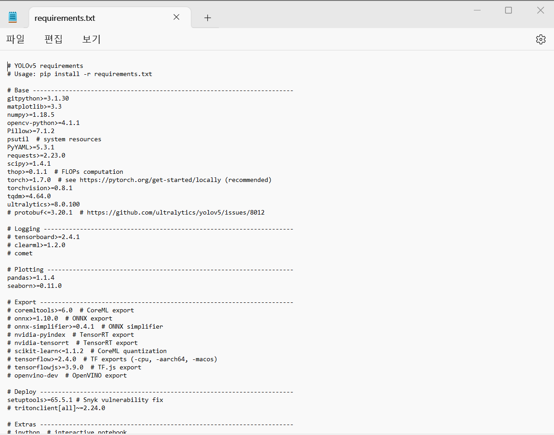The image size is (554, 435).
Task: Click the '# tritonclient[all]~=2.24.0' line
Action: click(56, 408)
